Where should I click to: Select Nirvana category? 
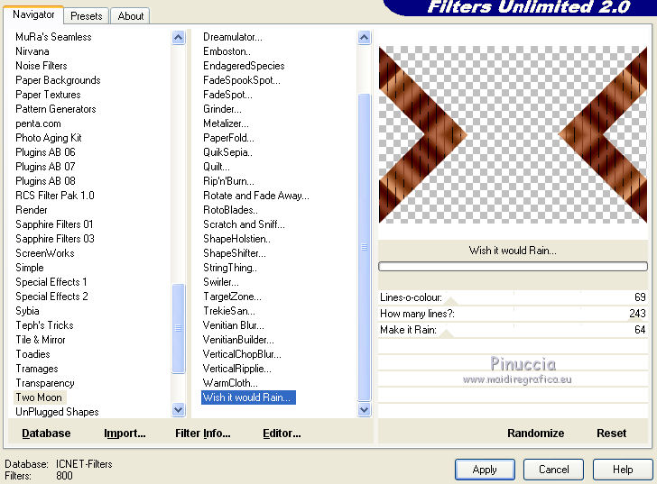tap(32, 51)
